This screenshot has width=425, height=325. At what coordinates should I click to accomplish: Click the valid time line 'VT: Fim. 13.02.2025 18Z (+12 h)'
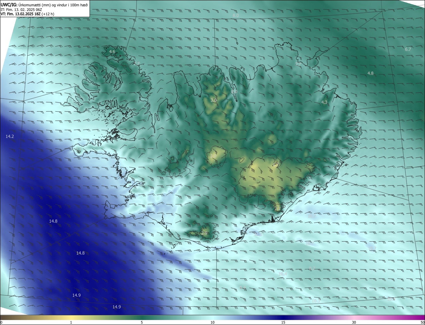[x=27, y=14]
